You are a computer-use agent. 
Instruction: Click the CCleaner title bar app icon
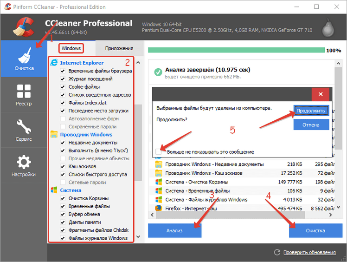[7, 7]
